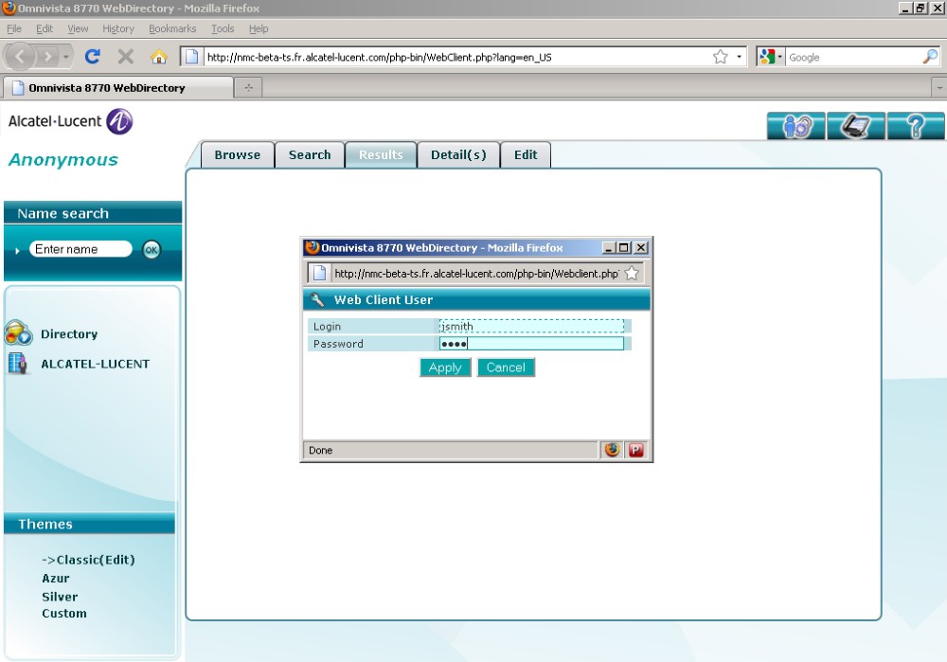Open the Google search engine selector
947x662 pixels.
(x=771, y=57)
